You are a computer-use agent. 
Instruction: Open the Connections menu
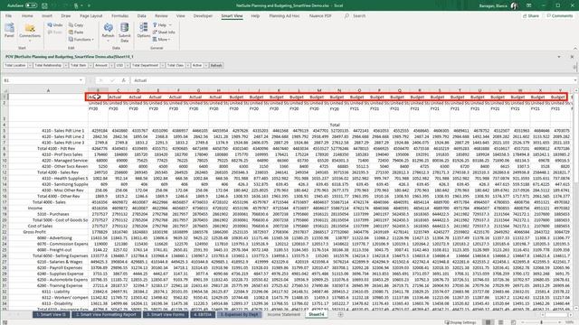pos(30,31)
